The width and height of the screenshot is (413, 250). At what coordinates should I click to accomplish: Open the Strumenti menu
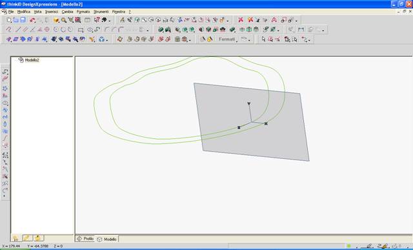(x=101, y=12)
